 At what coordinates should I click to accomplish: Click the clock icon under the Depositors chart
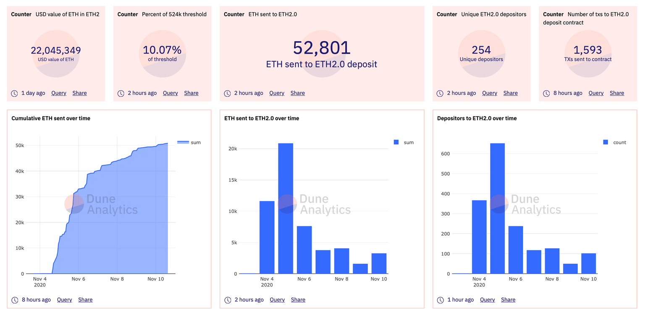click(440, 300)
